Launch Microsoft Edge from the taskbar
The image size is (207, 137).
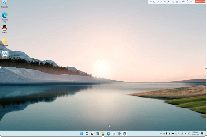point(108,134)
